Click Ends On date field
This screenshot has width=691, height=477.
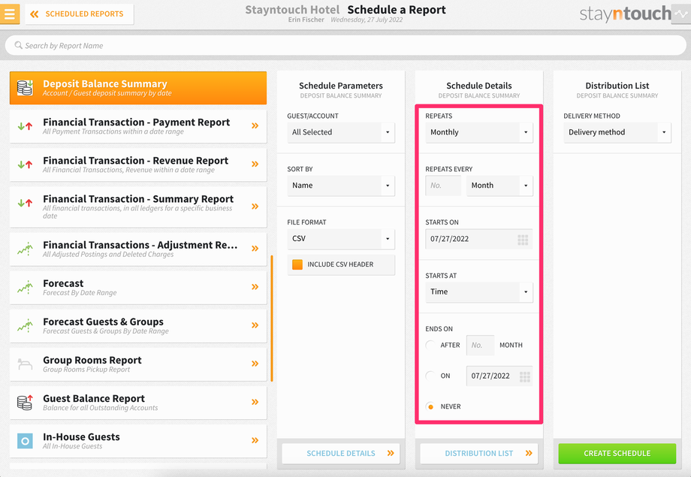coord(499,376)
